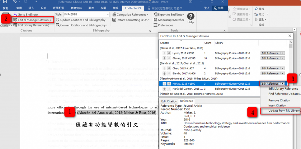Expand Convert Citations and Bibliography dropdown
301x149 pixels.
pyautogui.click(x=107, y=25)
